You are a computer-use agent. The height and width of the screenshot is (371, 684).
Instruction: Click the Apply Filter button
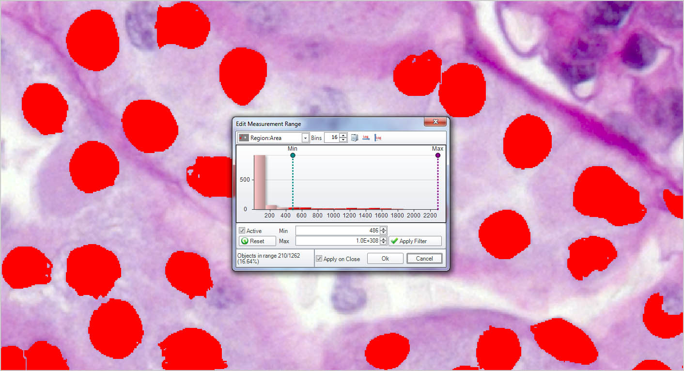point(415,241)
